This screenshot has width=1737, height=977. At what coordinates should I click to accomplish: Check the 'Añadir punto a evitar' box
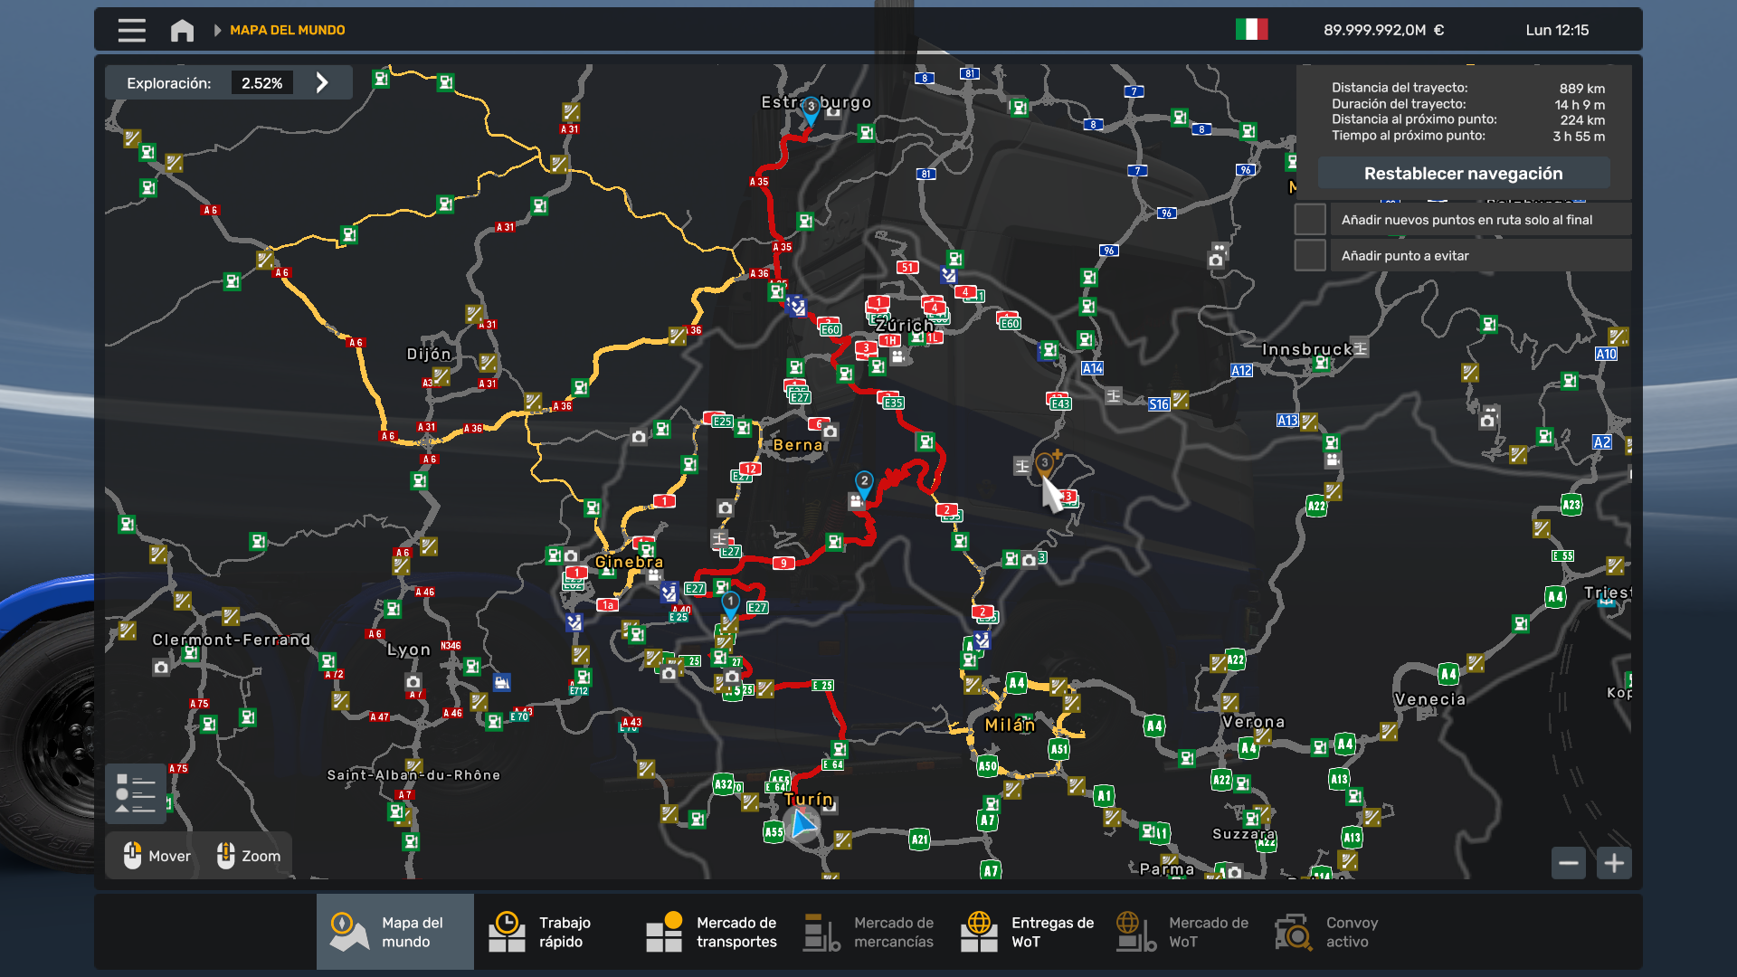pos(1310,256)
